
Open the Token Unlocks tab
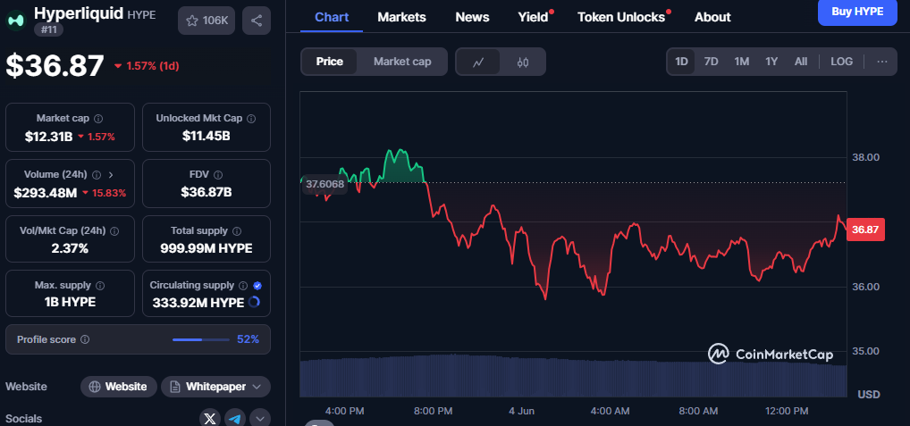coord(621,17)
